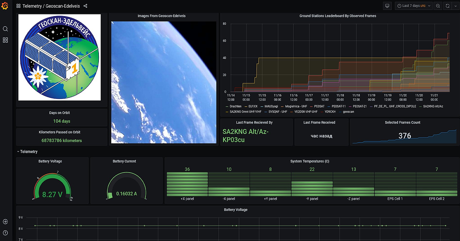This screenshot has width=460, height=241.
Task: Click the +Y panel temperature label
Action: (x=270, y=199)
